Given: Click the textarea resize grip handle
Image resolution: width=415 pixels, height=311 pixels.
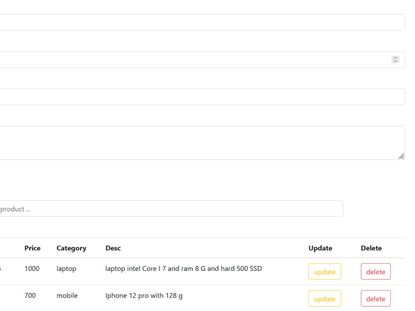Looking at the screenshot, I should [x=401, y=156].
